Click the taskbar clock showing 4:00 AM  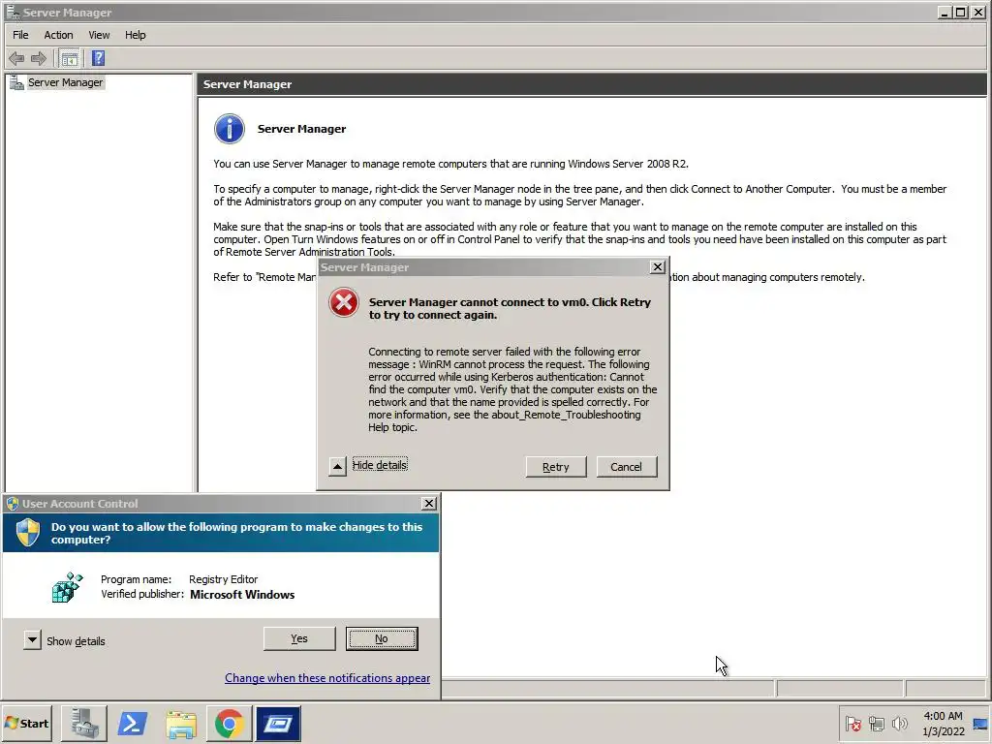pos(943,723)
